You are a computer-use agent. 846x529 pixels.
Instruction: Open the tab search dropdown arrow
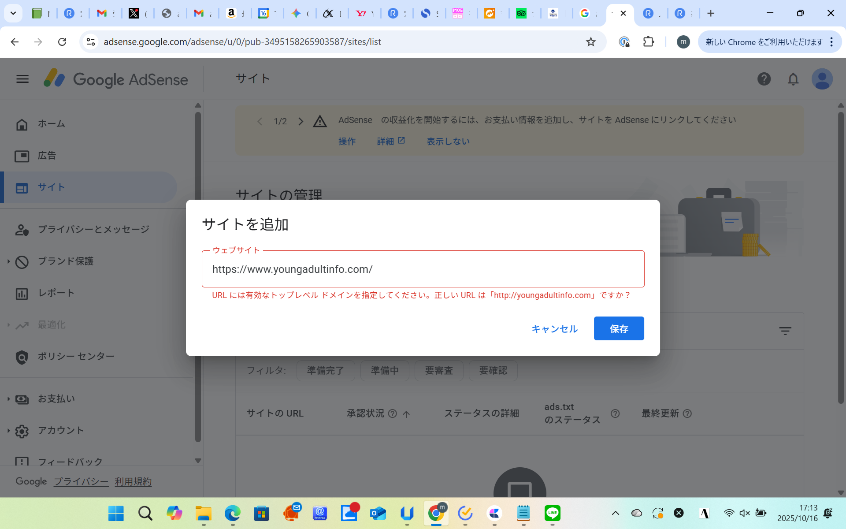(x=13, y=13)
